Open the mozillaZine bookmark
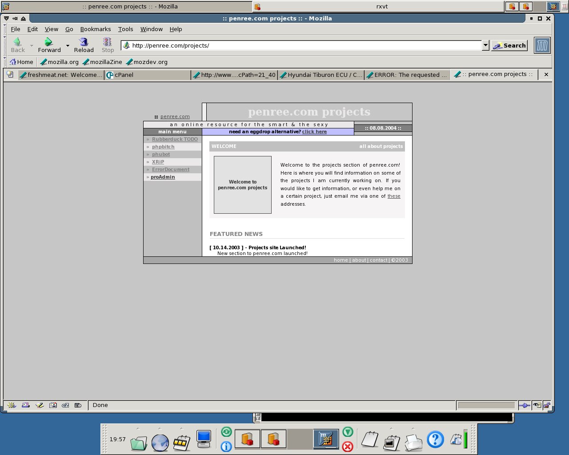Viewport: 569px width, 455px height. (102, 62)
